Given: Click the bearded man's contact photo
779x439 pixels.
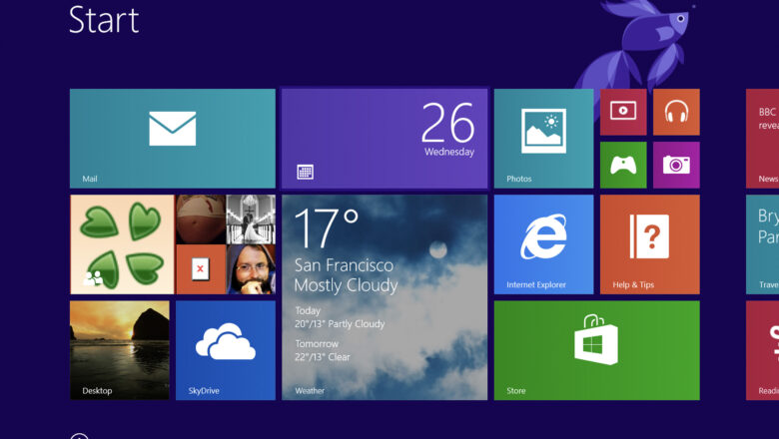Looking at the screenshot, I should 251,269.
